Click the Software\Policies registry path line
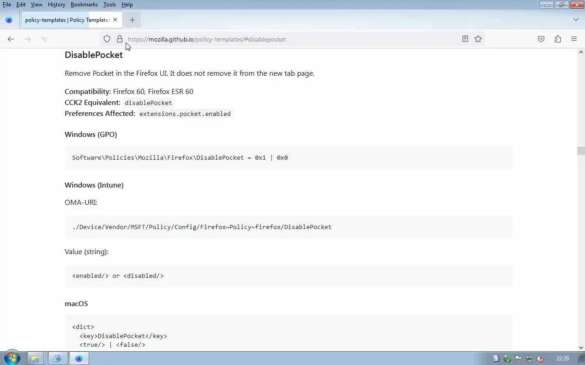Viewport: 585px width, 365px height. tap(180, 158)
